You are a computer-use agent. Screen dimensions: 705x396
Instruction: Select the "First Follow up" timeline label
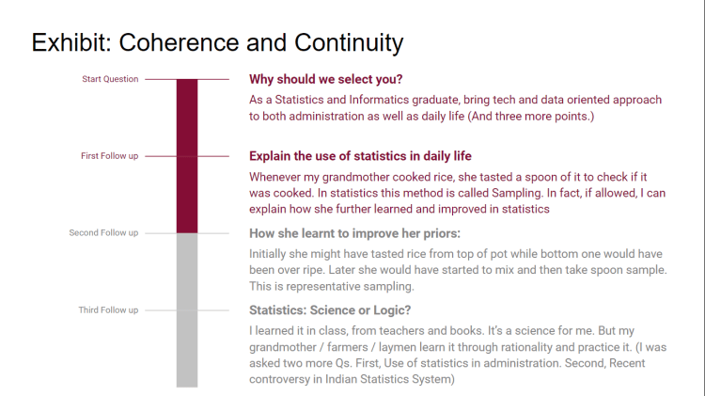coord(109,156)
